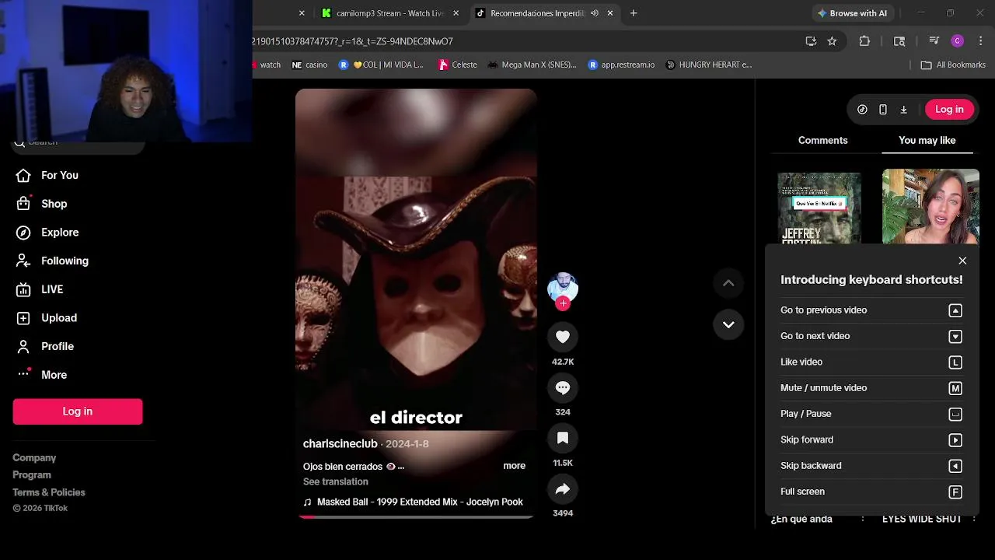The width and height of the screenshot is (995, 560).
Task: Open the Masked Ball sound link
Action: [420, 502]
